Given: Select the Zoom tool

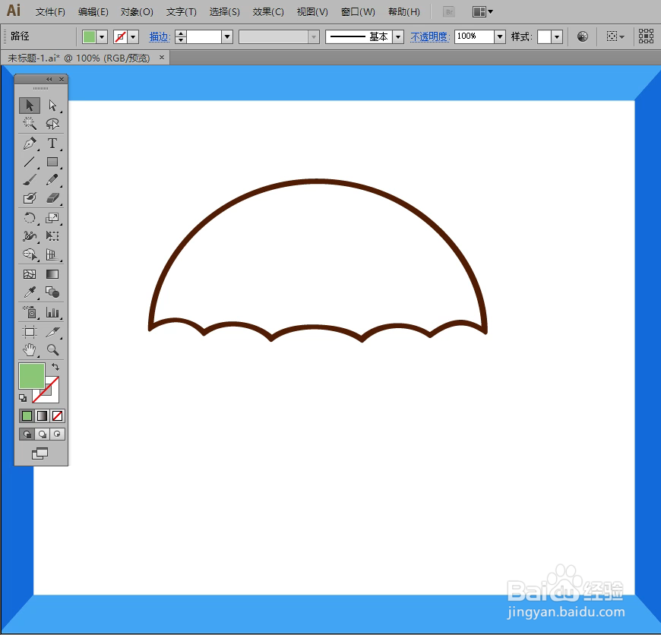Looking at the screenshot, I should pos(52,349).
